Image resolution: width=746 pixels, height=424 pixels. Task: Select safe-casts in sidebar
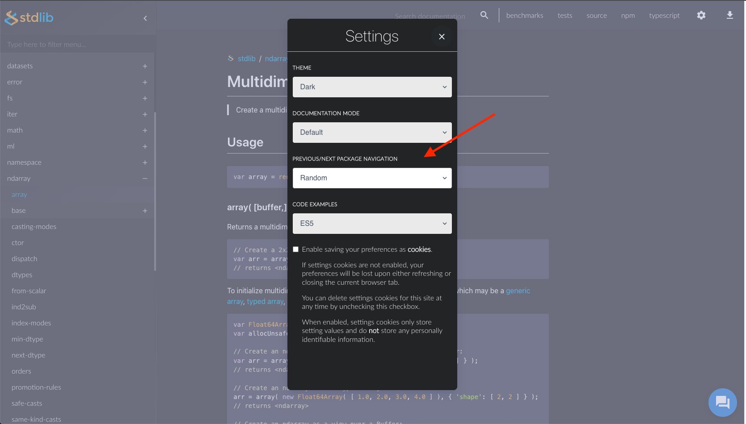[27, 403]
